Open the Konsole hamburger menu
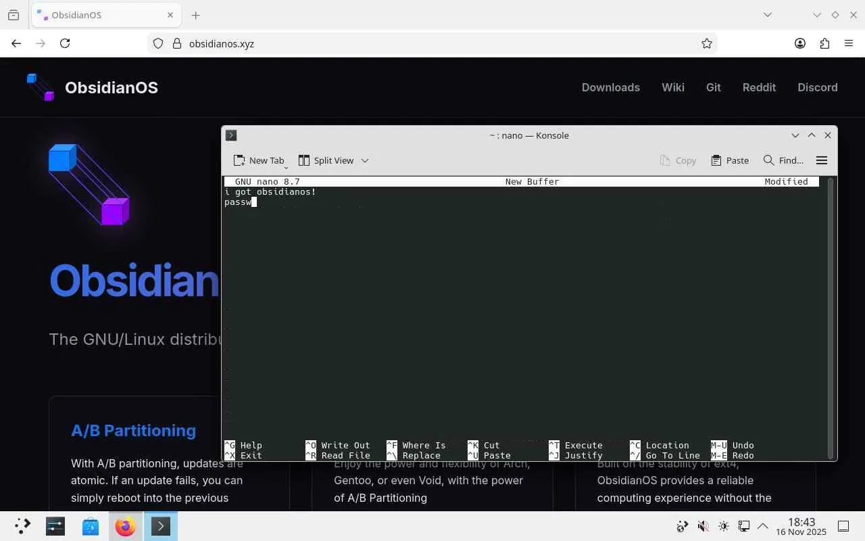 822,160
